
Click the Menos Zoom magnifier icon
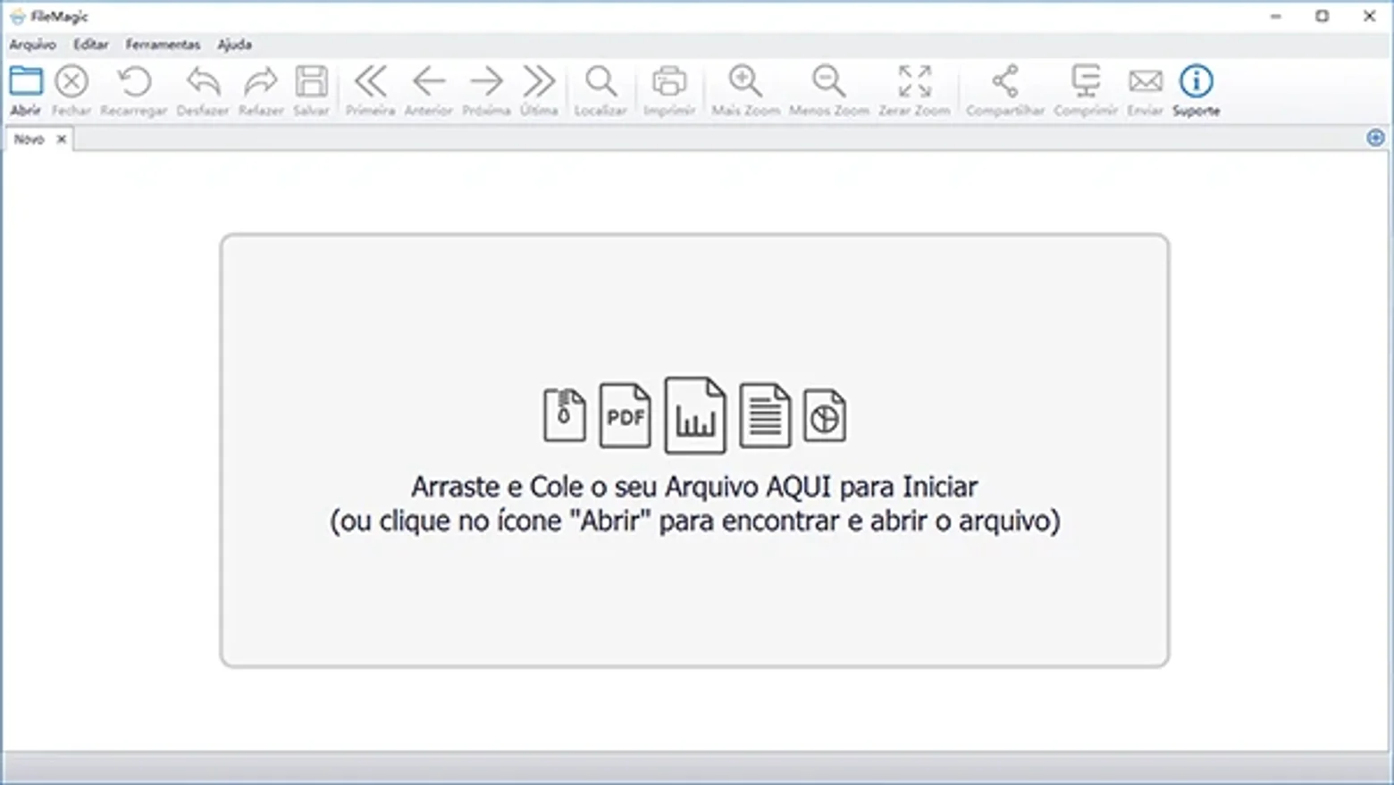point(828,81)
